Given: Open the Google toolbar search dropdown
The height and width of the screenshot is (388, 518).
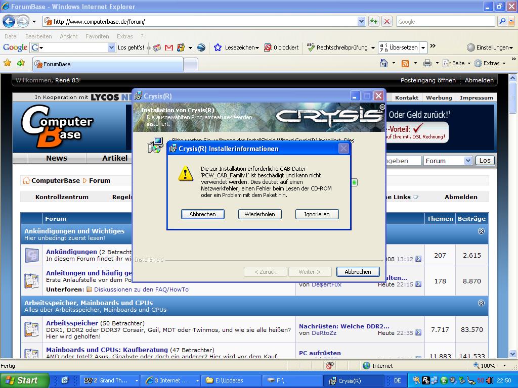Looking at the screenshot, I should pyautogui.click(x=112, y=47).
